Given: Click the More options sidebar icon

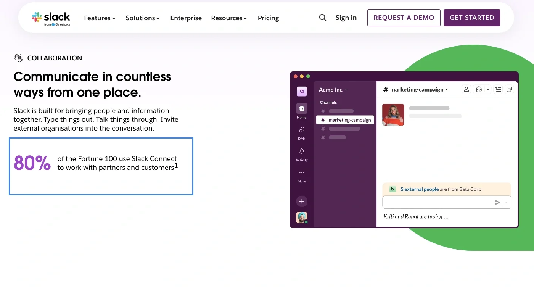Looking at the screenshot, I should tap(301, 173).
